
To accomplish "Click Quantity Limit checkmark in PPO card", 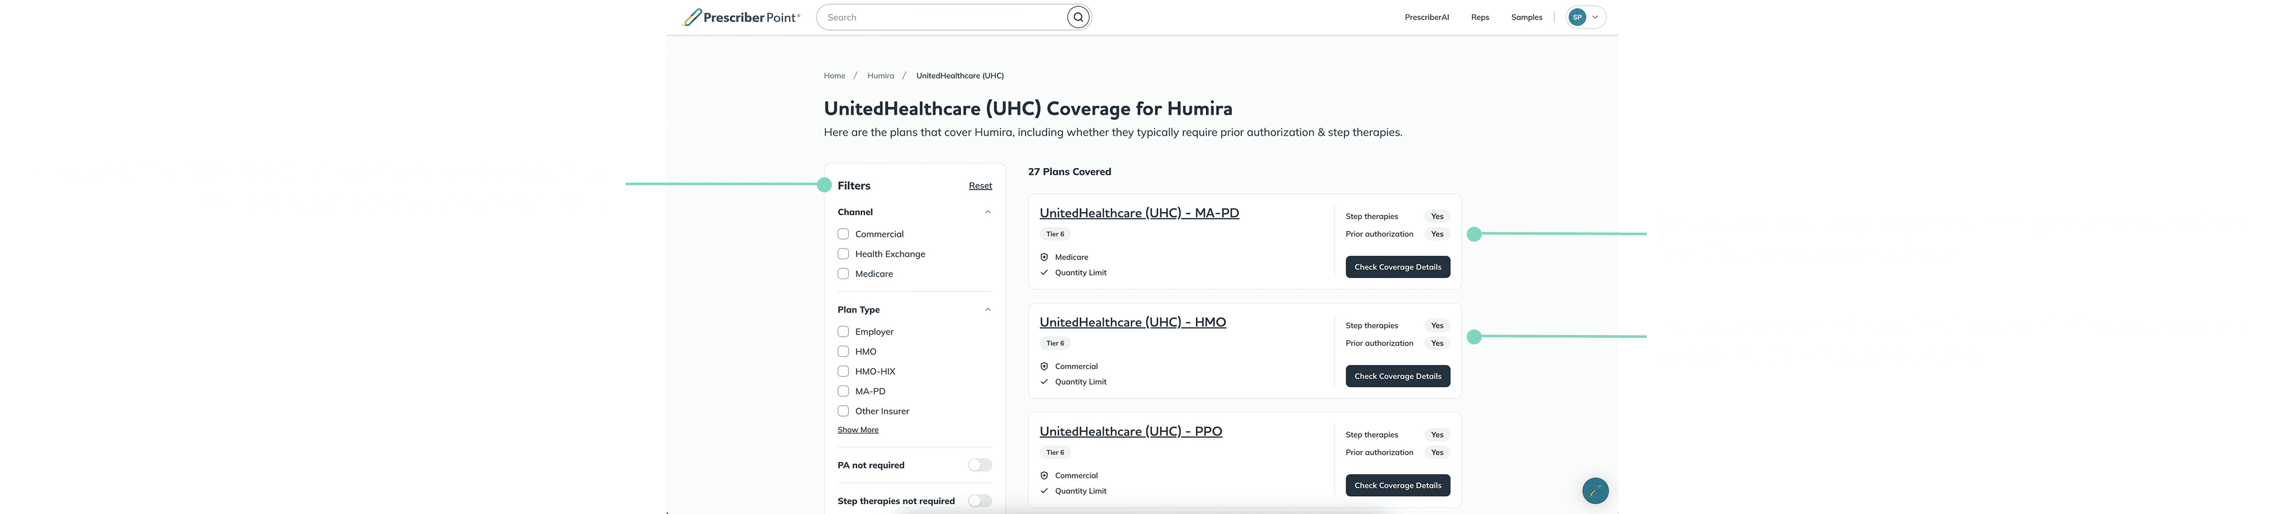I will click(1044, 491).
